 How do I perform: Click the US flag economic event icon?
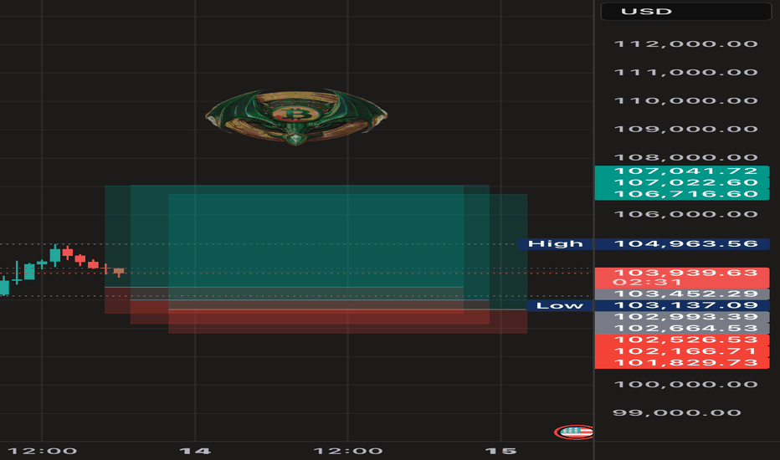(573, 432)
